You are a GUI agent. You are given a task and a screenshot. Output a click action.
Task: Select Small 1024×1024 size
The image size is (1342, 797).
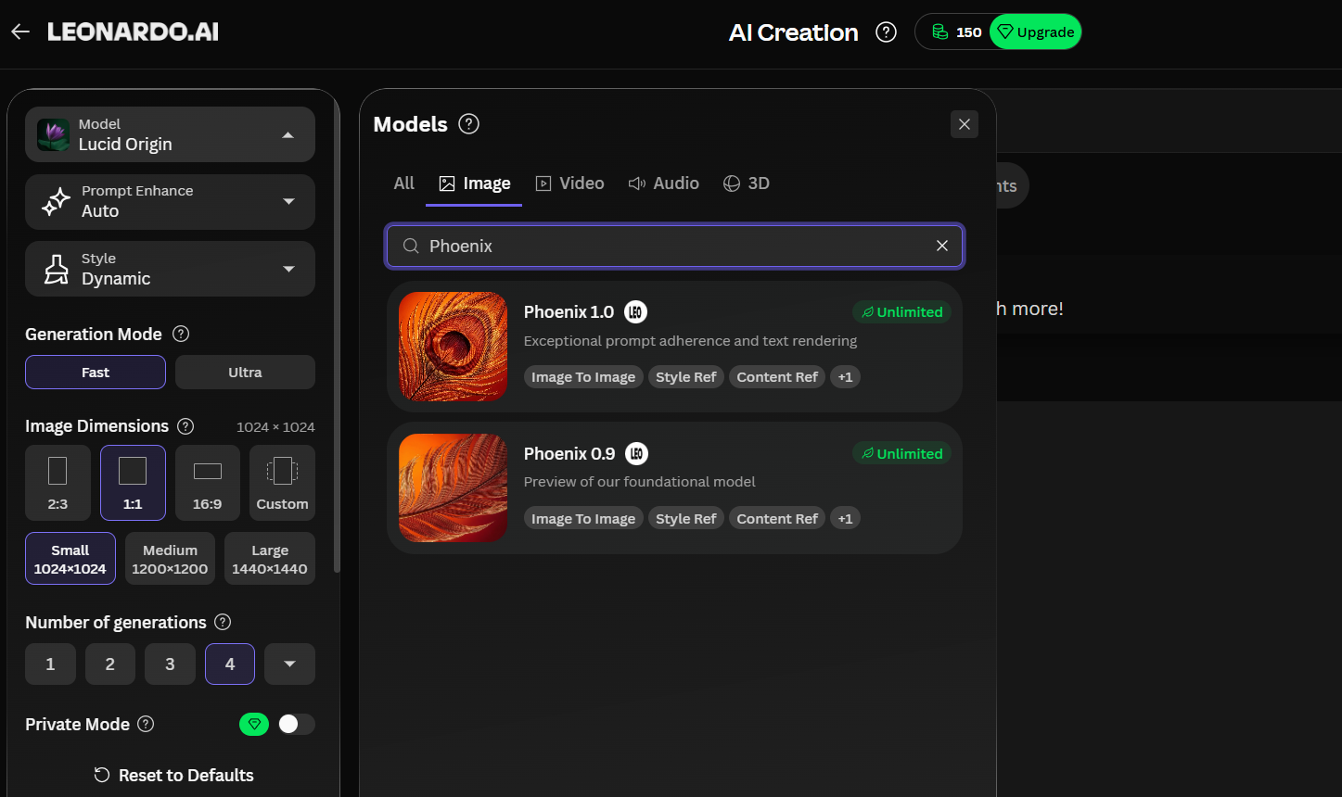point(70,559)
